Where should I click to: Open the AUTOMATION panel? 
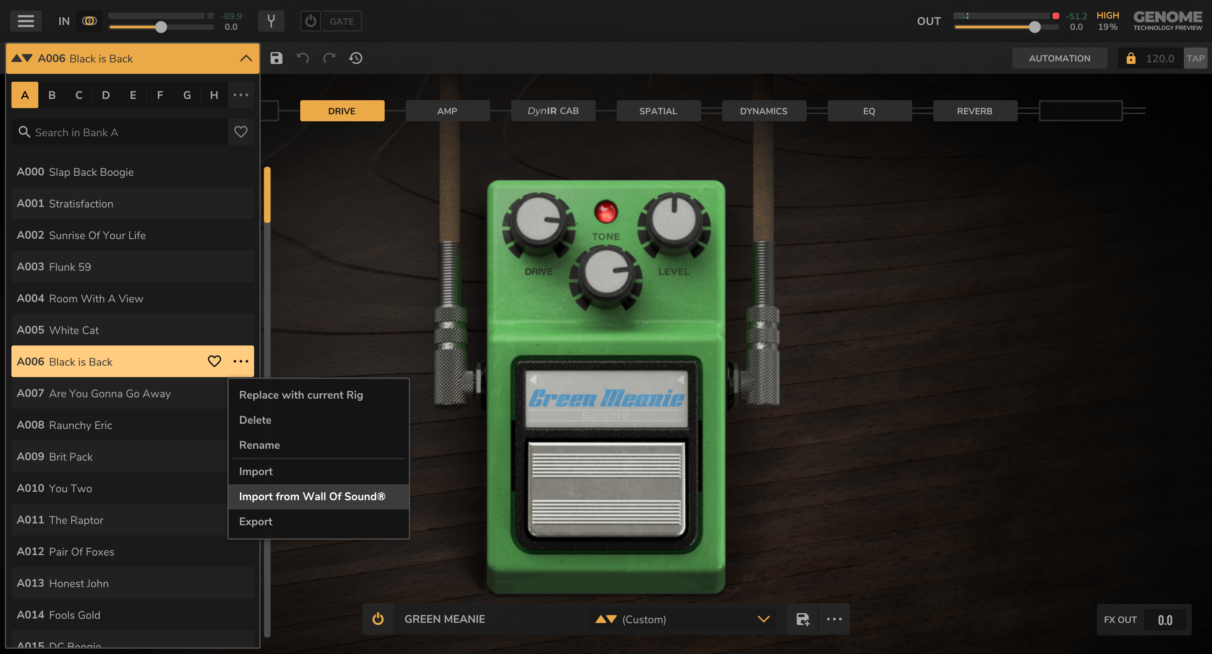(1059, 58)
